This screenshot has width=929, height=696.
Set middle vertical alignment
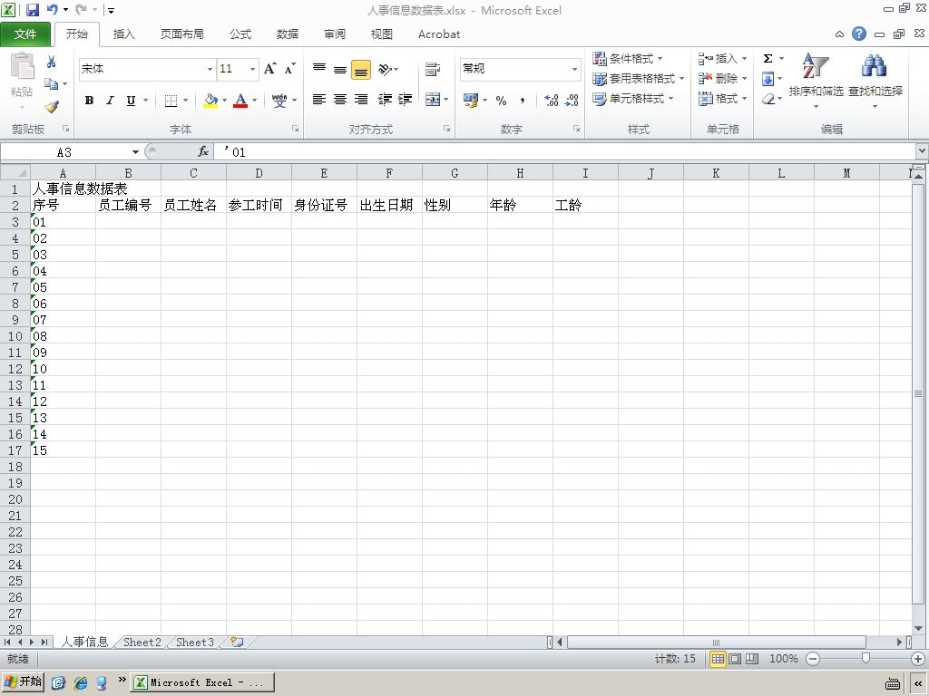click(x=339, y=69)
